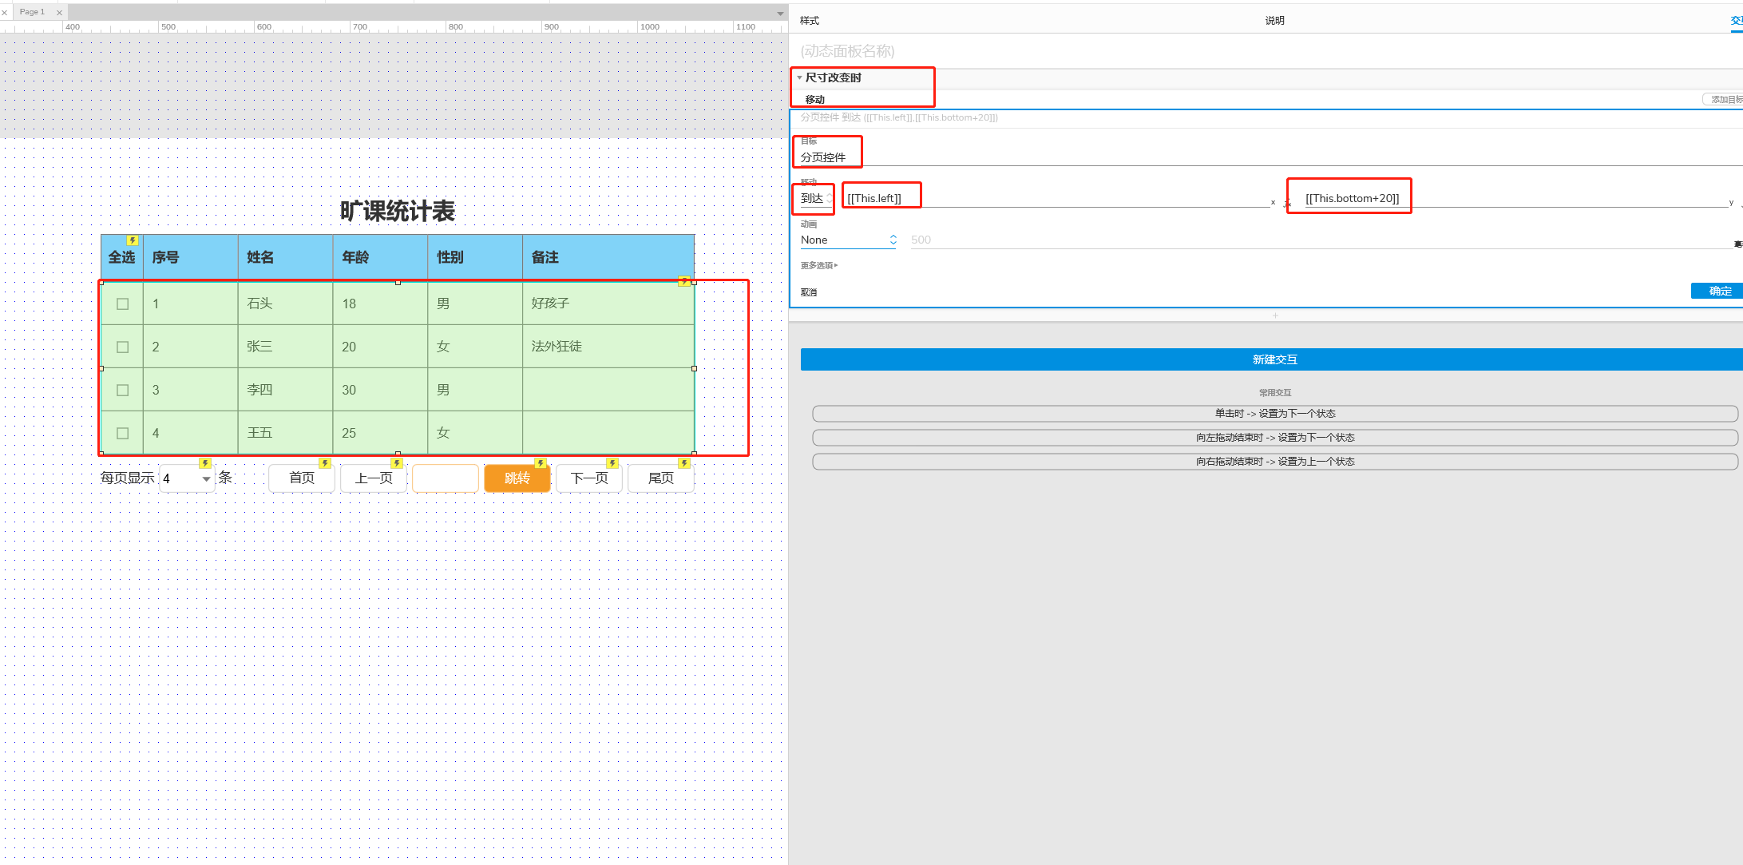Click the page number jump input box
The image size is (1743, 865).
[x=446, y=478]
